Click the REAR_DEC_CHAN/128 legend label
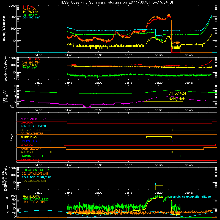The width and height of the screenshot is (220, 220). click(x=36, y=177)
